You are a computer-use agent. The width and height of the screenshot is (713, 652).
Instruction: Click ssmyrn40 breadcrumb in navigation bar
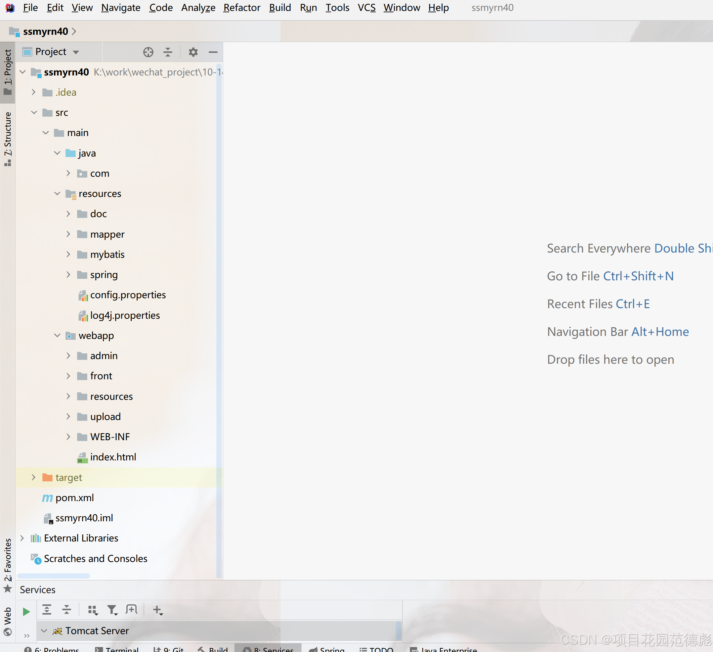coord(46,31)
